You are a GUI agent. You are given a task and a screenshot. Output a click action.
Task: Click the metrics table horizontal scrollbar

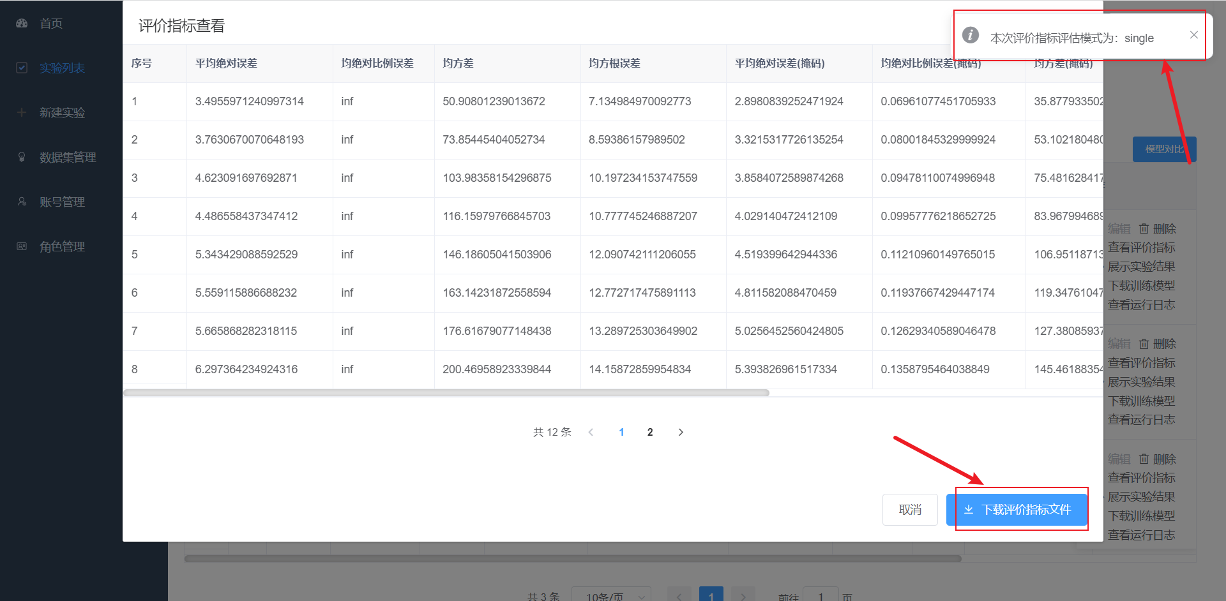tap(446, 393)
